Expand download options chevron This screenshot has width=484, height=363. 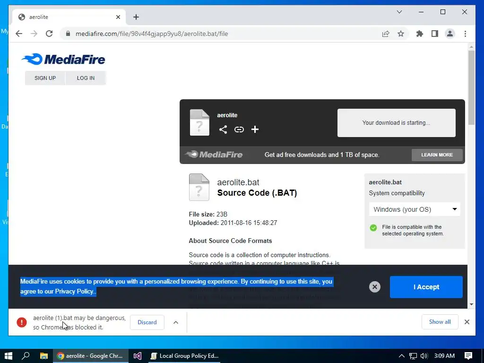[x=176, y=322]
